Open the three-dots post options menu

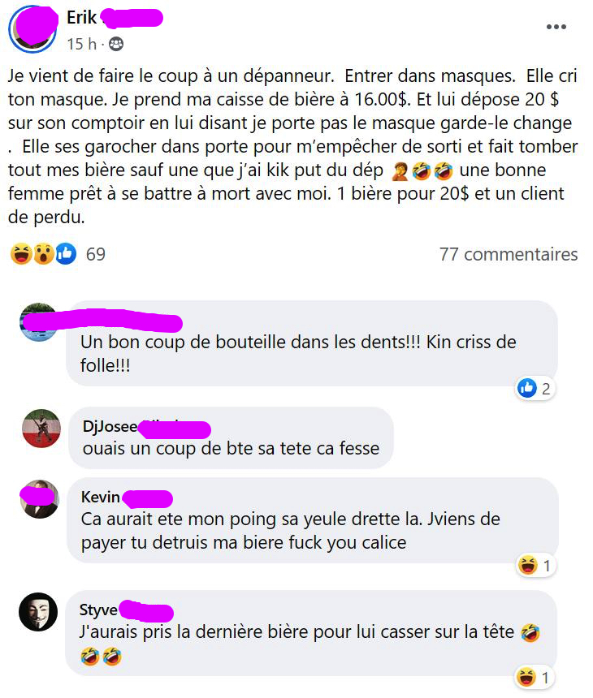click(x=556, y=27)
